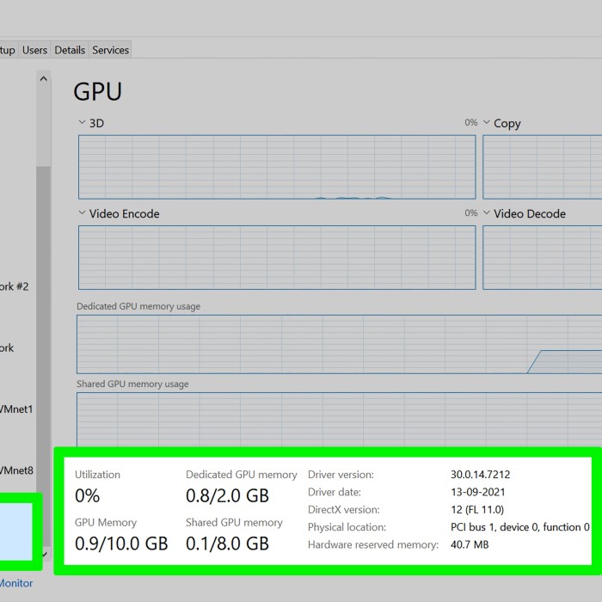602x602 pixels.
Task: Switch to the Users tab
Action: (34, 50)
